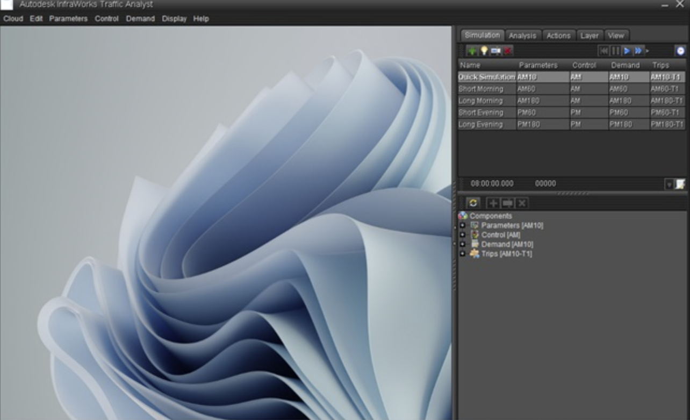Add a new simulation with the green plus icon

tap(472, 51)
